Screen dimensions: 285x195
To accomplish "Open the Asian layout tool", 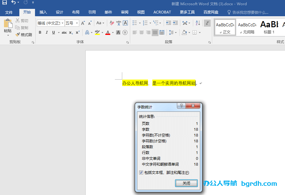I will (x=185, y=23).
